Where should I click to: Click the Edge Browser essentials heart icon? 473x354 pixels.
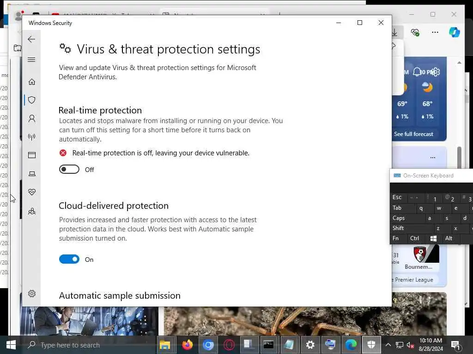415,32
